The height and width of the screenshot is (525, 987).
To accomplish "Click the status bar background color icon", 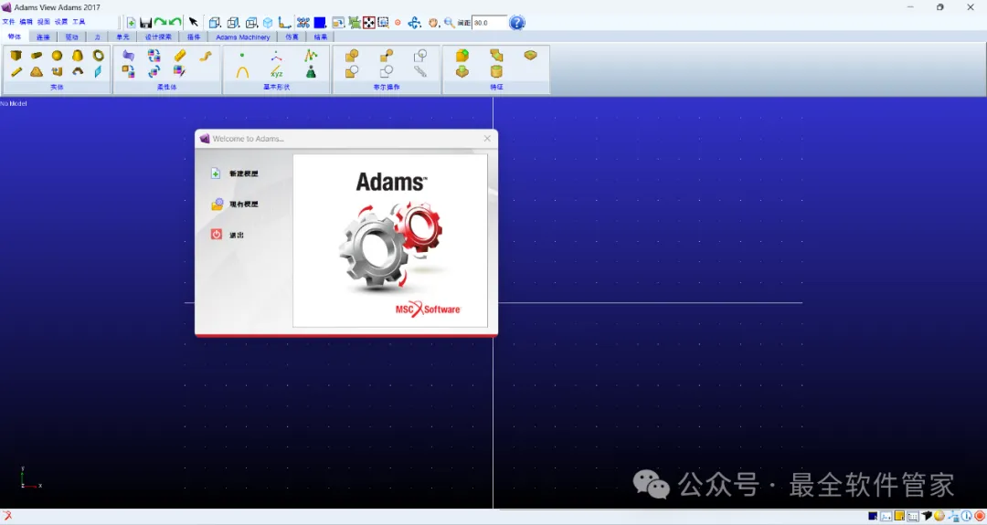I will point(873,517).
